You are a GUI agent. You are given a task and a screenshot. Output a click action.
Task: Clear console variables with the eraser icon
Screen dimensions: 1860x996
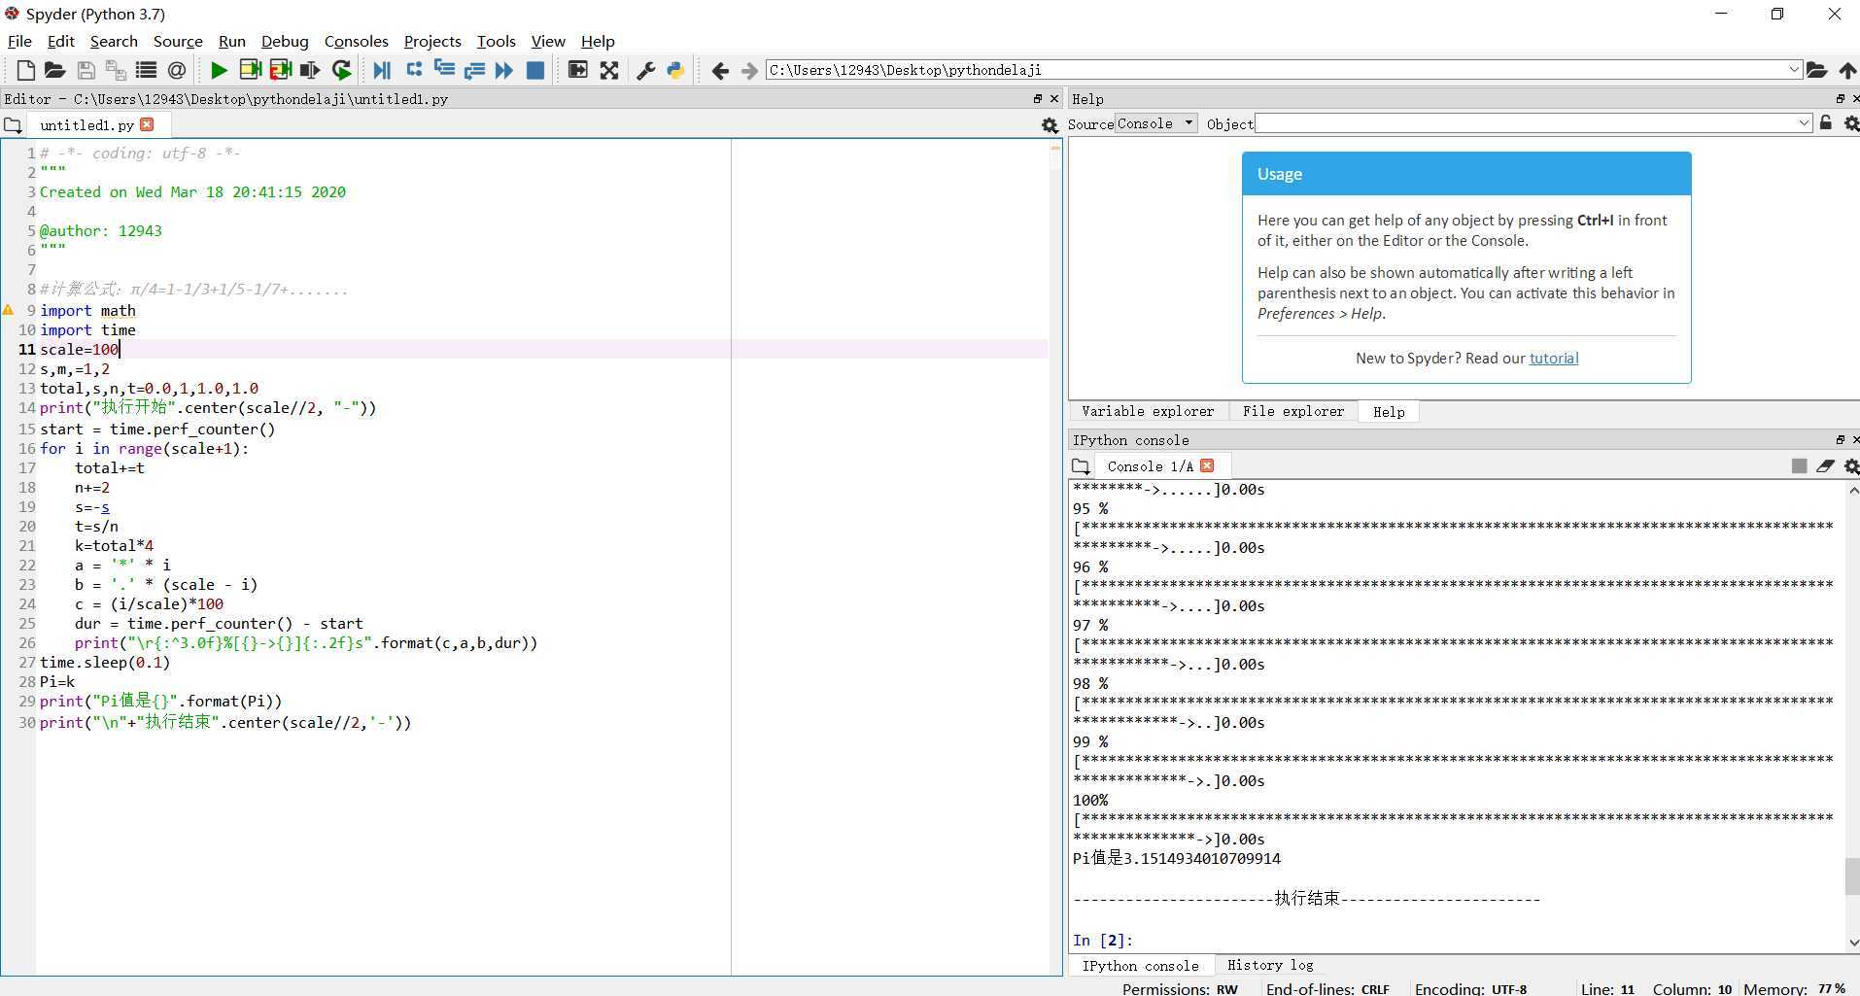point(1825,466)
